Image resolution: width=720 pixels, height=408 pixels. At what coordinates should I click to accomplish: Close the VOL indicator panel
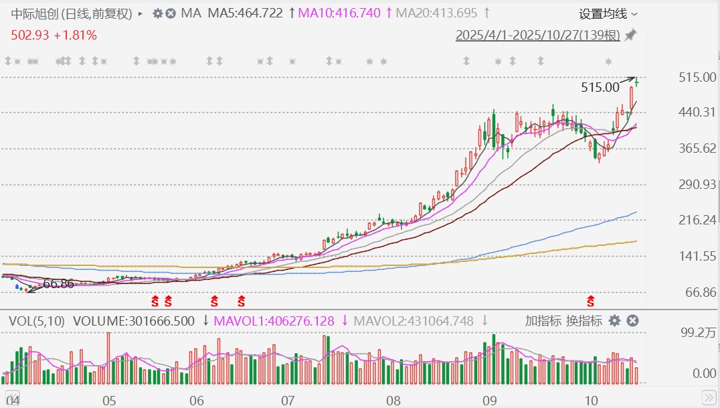tap(632, 321)
